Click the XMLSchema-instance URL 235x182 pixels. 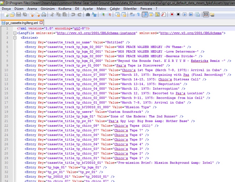(96, 33)
